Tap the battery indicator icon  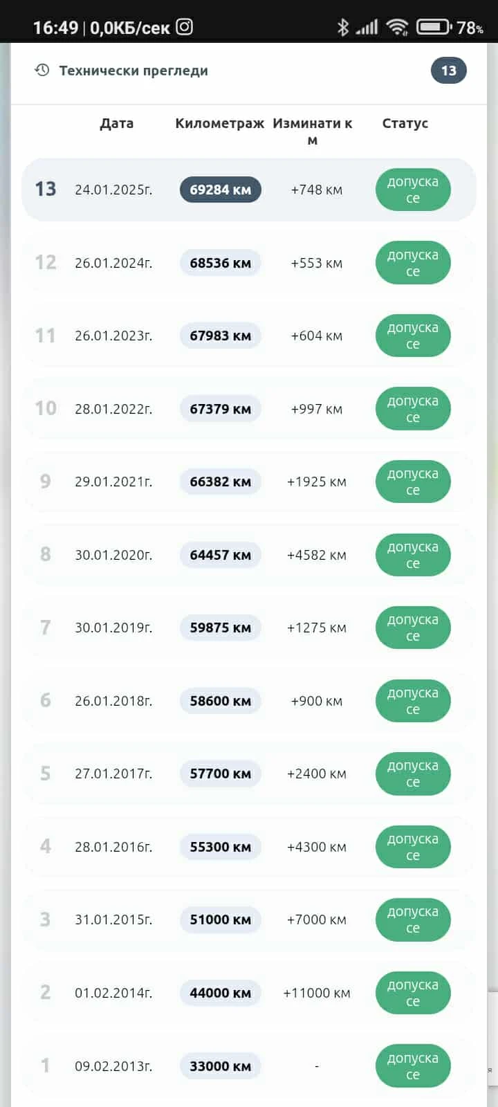433,27
